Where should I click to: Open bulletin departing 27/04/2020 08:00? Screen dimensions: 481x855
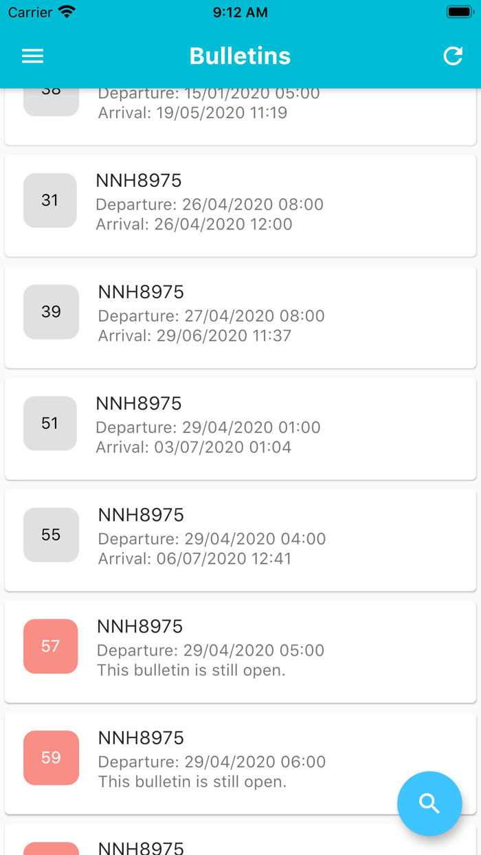tap(275, 316)
